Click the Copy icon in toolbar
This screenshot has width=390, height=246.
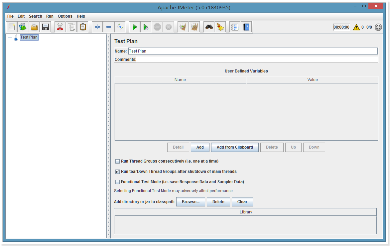point(71,27)
